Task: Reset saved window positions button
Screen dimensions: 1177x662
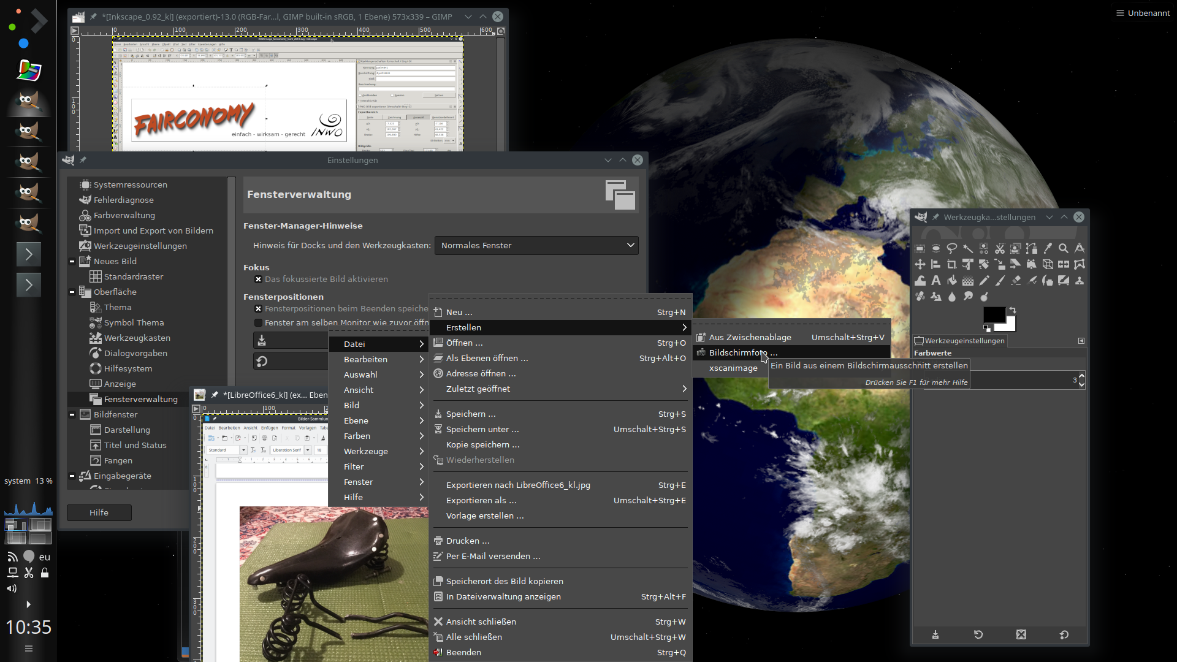Action: [x=291, y=362]
